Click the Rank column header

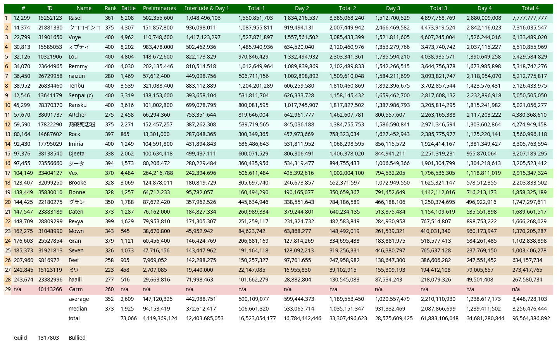[110, 8]
